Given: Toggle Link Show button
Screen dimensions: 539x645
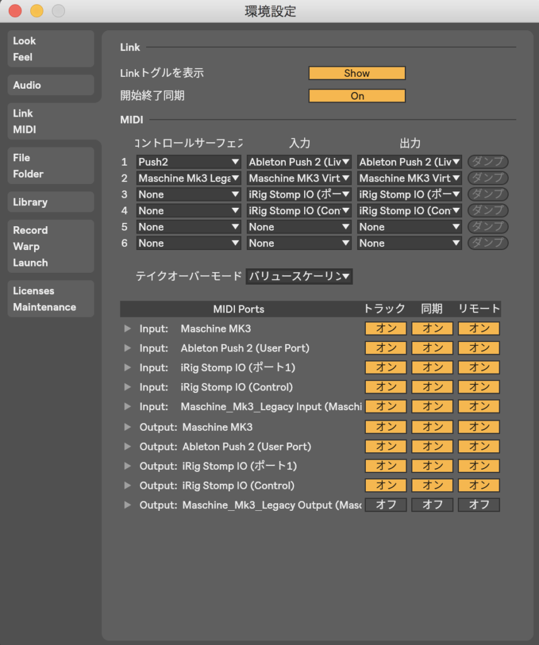Looking at the screenshot, I should pos(356,73).
